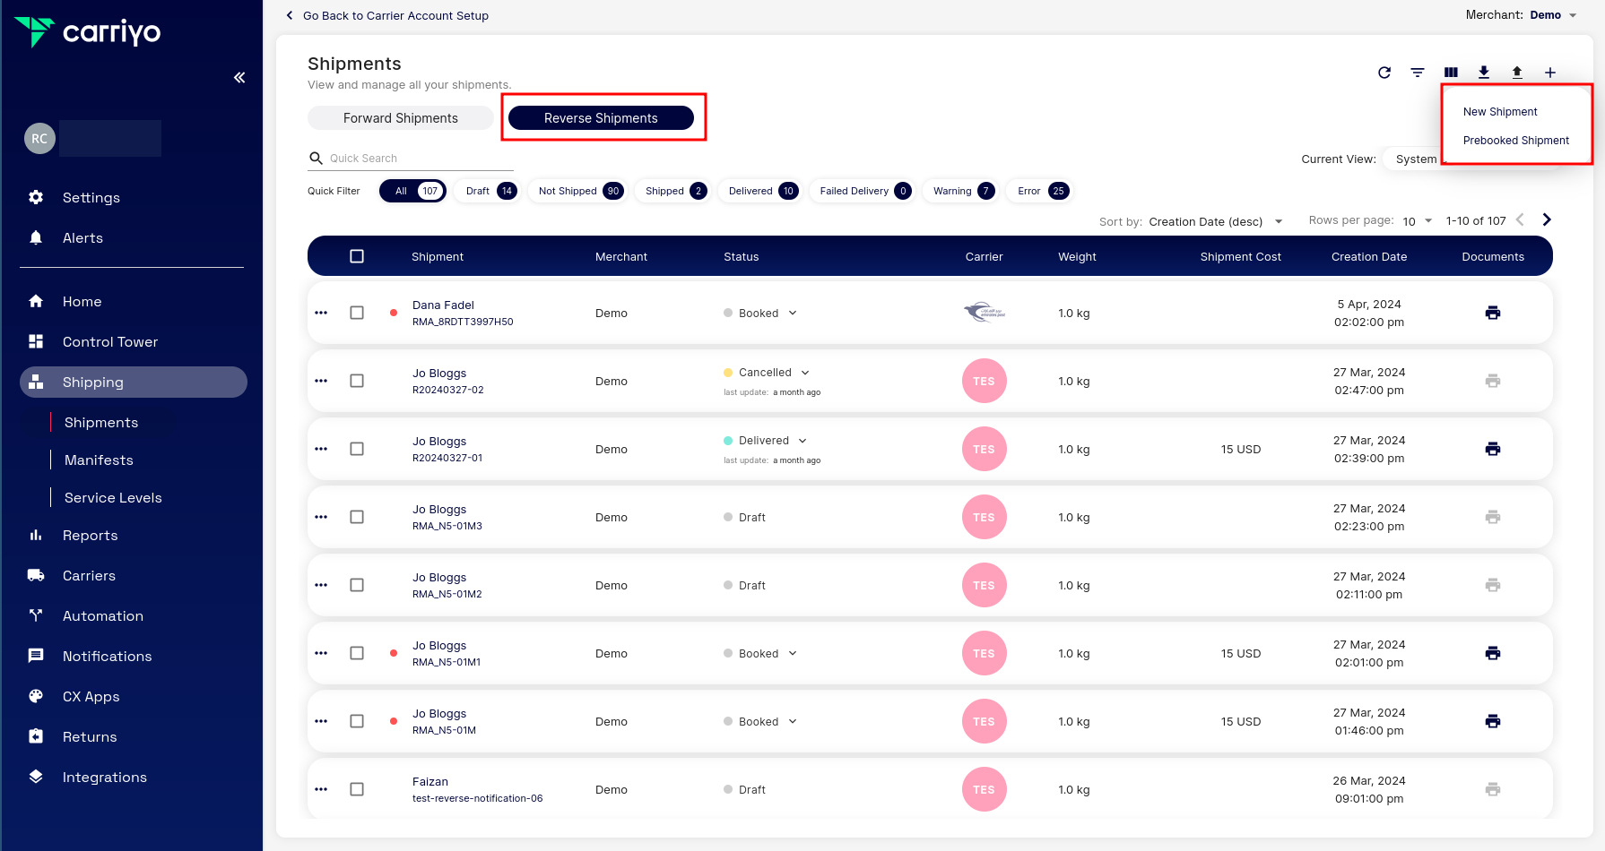Click the columns configuration icon
The height and width of the screenshot is (851, 1605).
(x=1451, y=73)
